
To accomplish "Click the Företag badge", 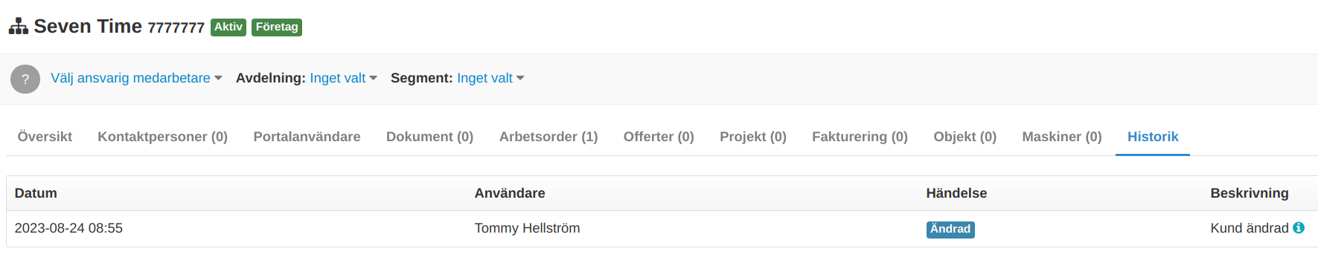I will click(x=277, y=27).
